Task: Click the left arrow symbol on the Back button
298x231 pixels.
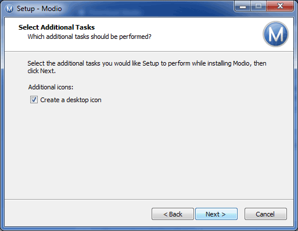Action: point(166,214)
